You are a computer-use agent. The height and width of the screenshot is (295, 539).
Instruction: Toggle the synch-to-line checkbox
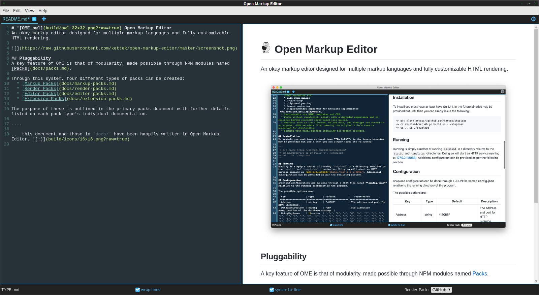coord(272,290)
